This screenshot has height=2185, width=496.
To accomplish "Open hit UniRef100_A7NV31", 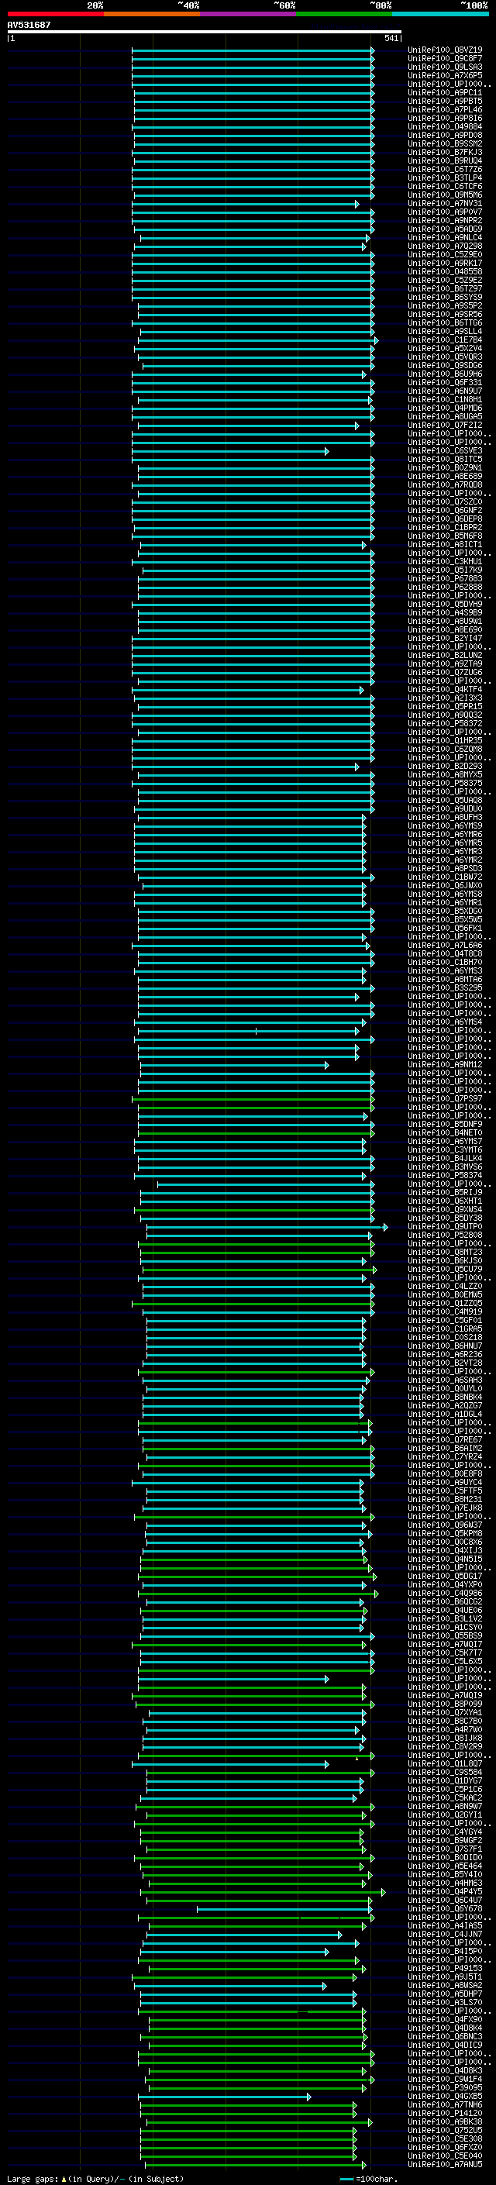I will (x=445, y=204).
